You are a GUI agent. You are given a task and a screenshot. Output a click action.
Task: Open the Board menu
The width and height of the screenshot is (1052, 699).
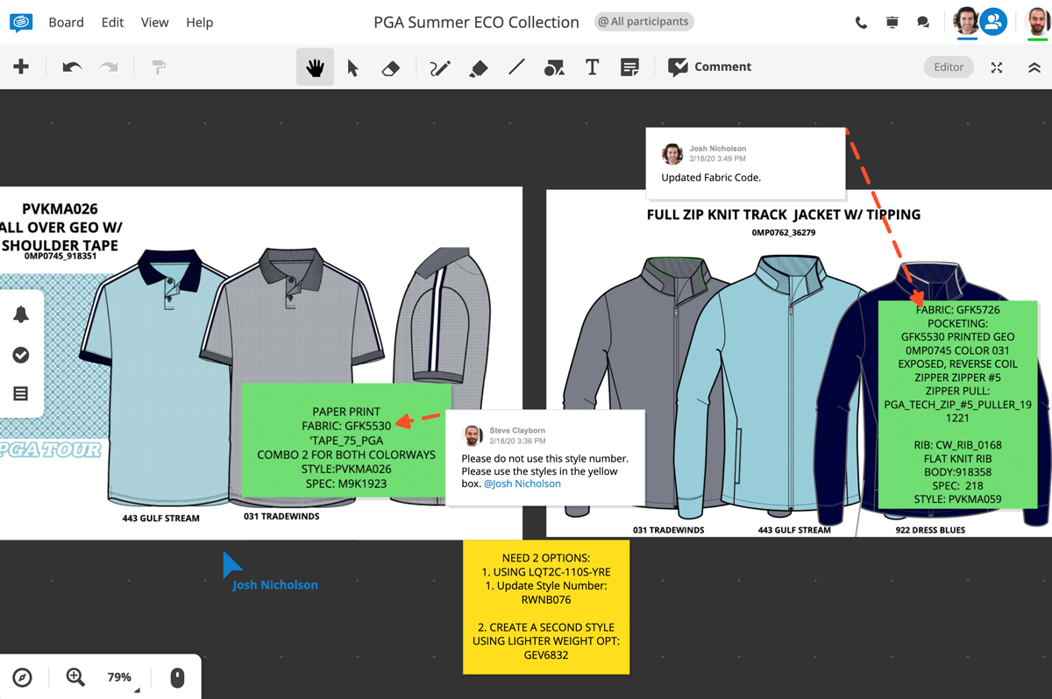coord(67,22)
